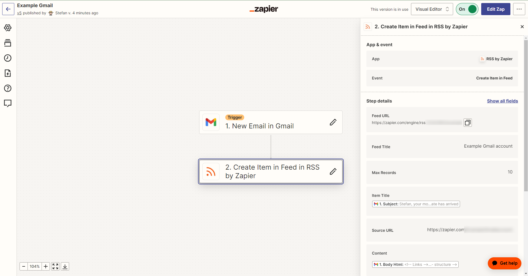Click Feed Title Example Gmail account value
The height and width of the screenshot is (276, 528).
coord(488,146)
